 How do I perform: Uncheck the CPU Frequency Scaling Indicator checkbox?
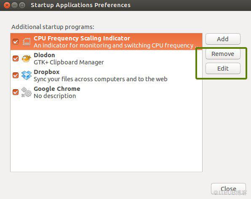(x=16, y=42)
